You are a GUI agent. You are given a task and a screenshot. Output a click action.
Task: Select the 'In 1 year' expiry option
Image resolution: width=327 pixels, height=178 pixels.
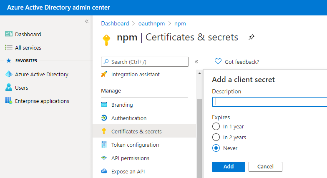point(216,126)
